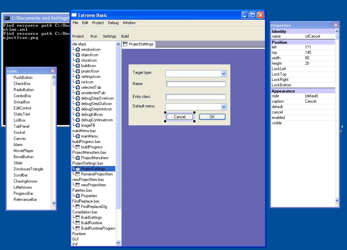The height and width of the screenshot is (250, 347).
Task: Choose ProgressBar in the Tools palette
Action: (x=23, y=193)
